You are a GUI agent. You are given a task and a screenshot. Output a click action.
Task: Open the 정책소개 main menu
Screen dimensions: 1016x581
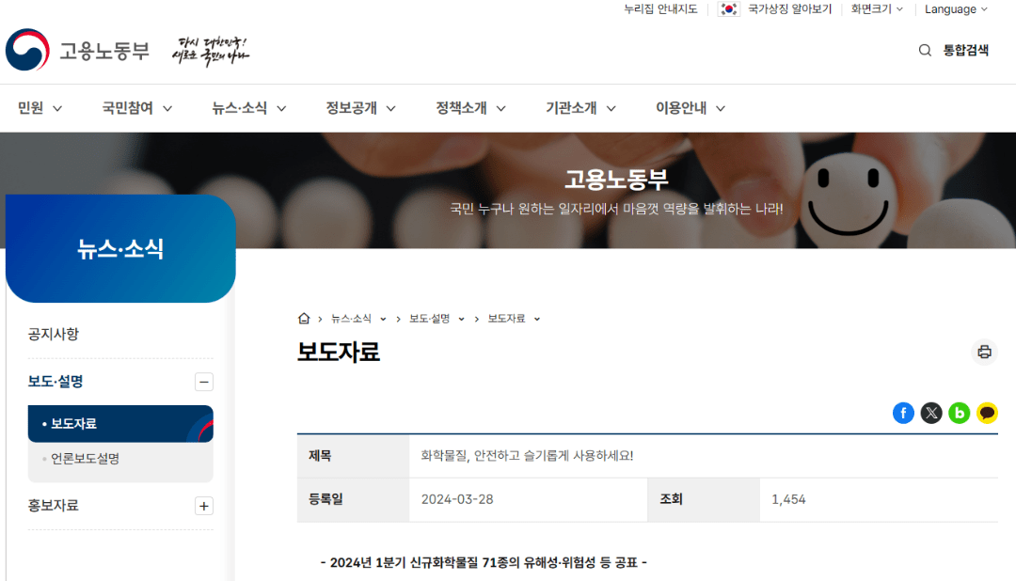pyautogui.click(x=470, y=108)
